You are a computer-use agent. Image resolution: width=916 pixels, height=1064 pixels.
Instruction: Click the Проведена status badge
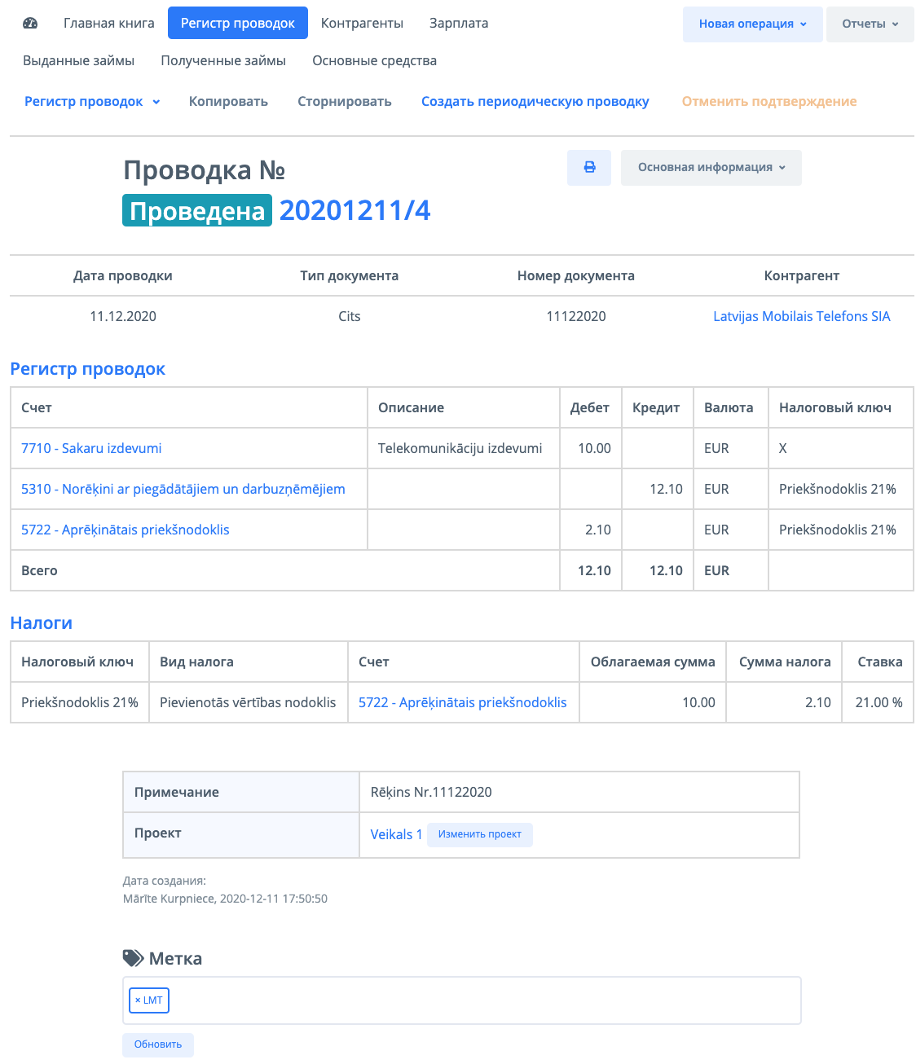tap(197, 210)
